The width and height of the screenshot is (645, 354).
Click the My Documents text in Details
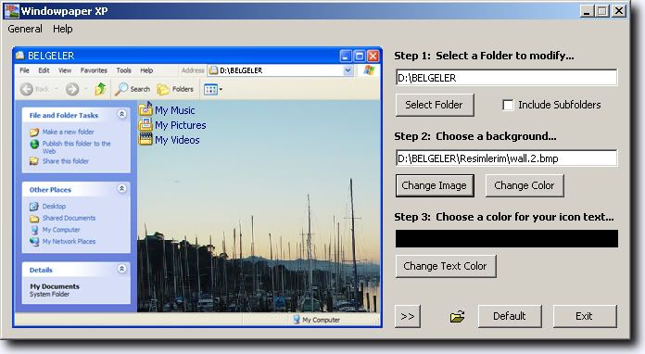click(x=55, y=286)
